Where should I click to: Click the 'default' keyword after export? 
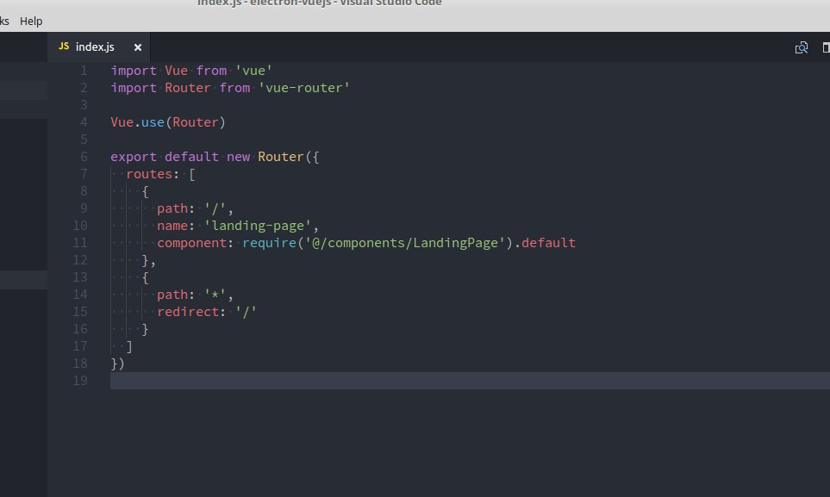pyautogui.click(x=191, y=158)
